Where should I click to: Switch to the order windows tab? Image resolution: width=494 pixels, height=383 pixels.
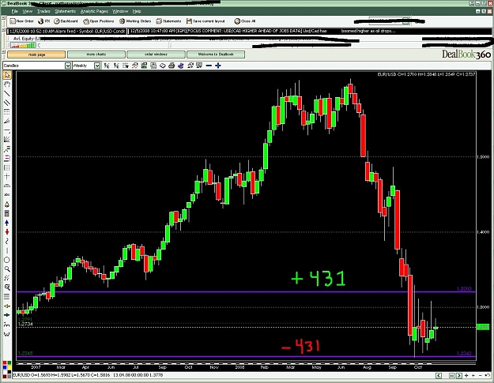coord(156,54)
